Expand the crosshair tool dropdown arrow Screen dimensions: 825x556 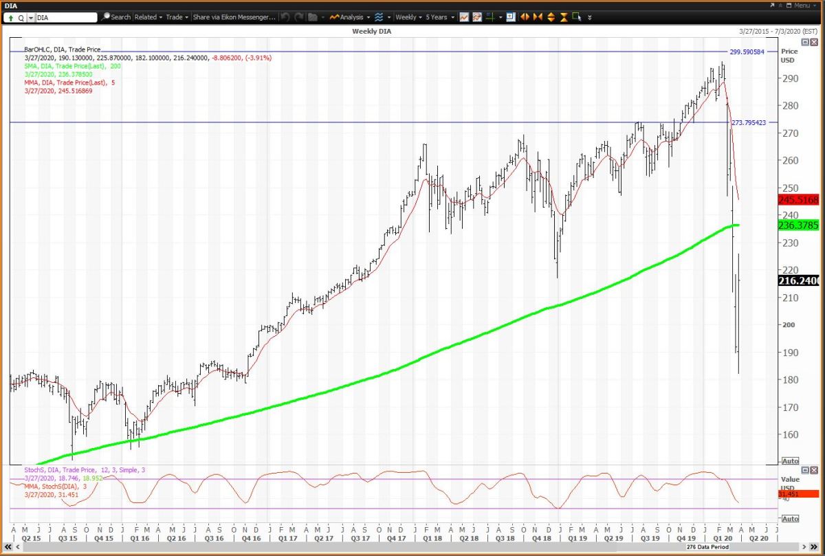(x=500, y=17)
